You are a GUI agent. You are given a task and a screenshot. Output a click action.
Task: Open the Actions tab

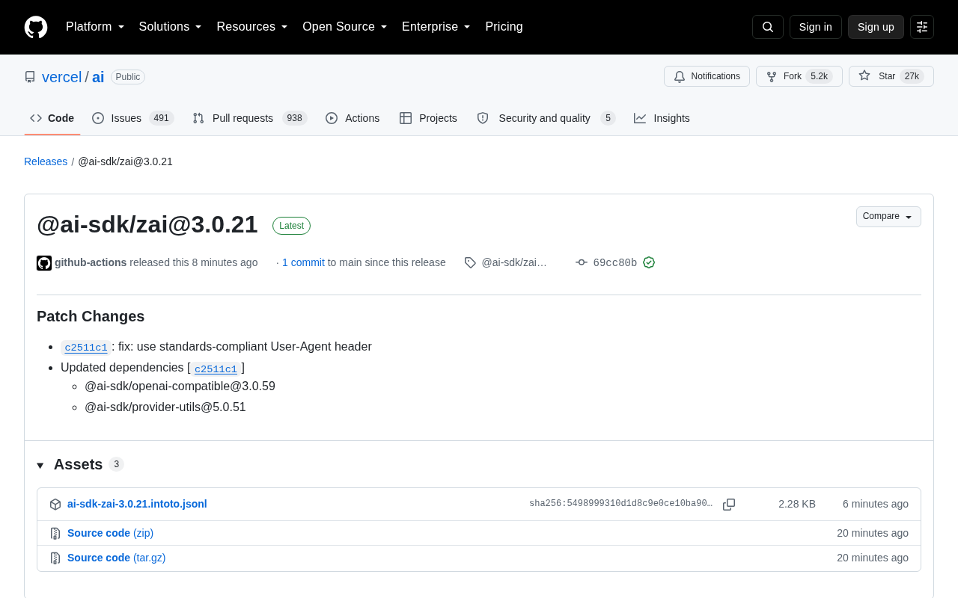tap(353, 118)
